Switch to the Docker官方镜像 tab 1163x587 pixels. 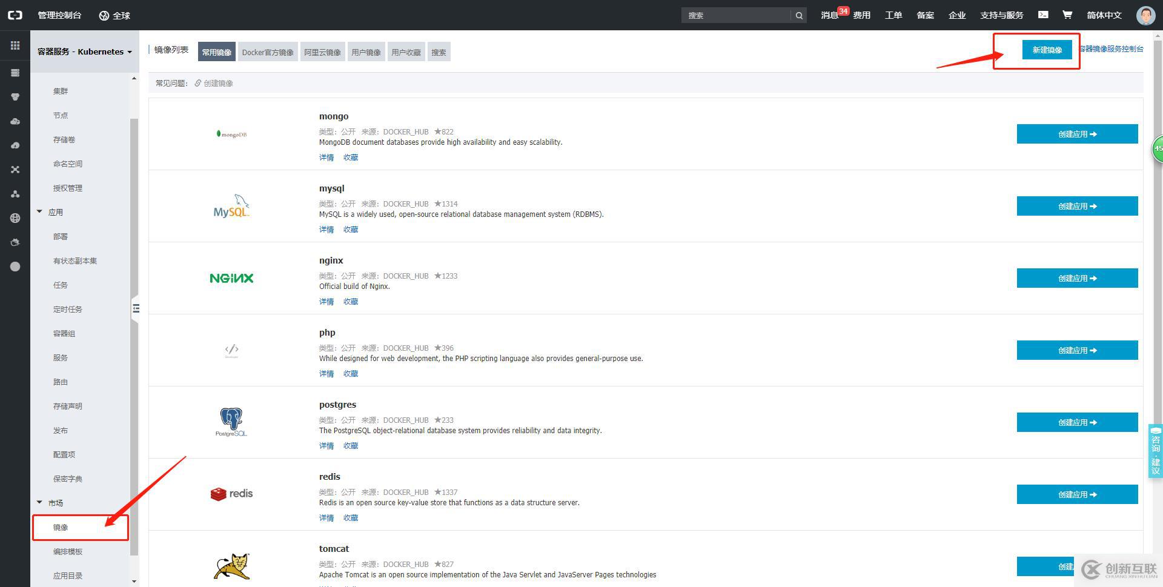pyautogui.click(x=268, y=52)
